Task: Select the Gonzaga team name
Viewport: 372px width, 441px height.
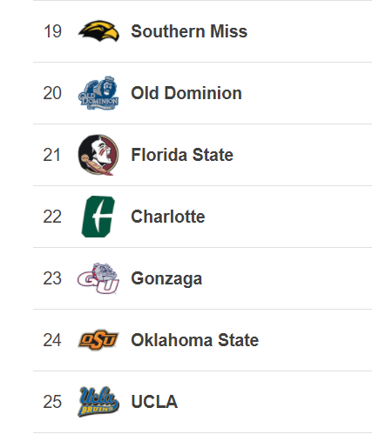Action: point(166,278)
